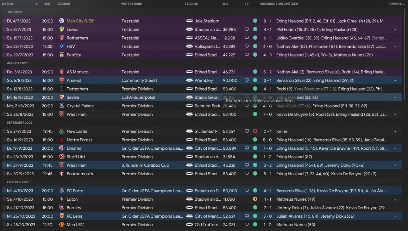
Task: Click the Bournemouth club badge
Action: [x=62, y=174]
